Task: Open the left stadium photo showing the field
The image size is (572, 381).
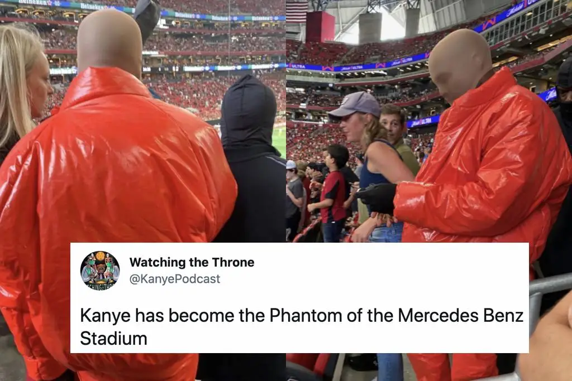Action: click(142, 121)
